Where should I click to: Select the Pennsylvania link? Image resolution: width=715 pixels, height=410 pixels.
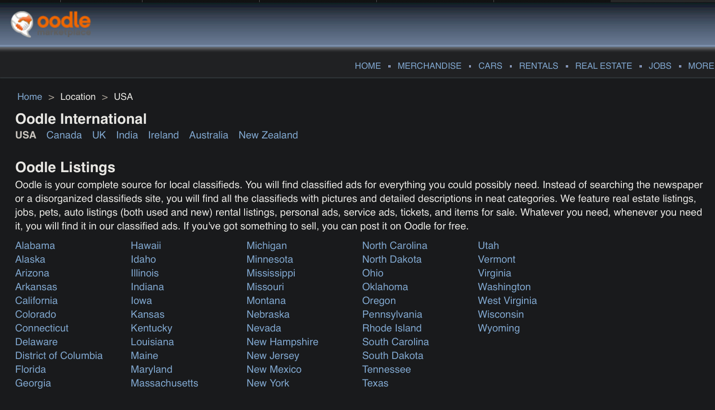tap(392, 315)
